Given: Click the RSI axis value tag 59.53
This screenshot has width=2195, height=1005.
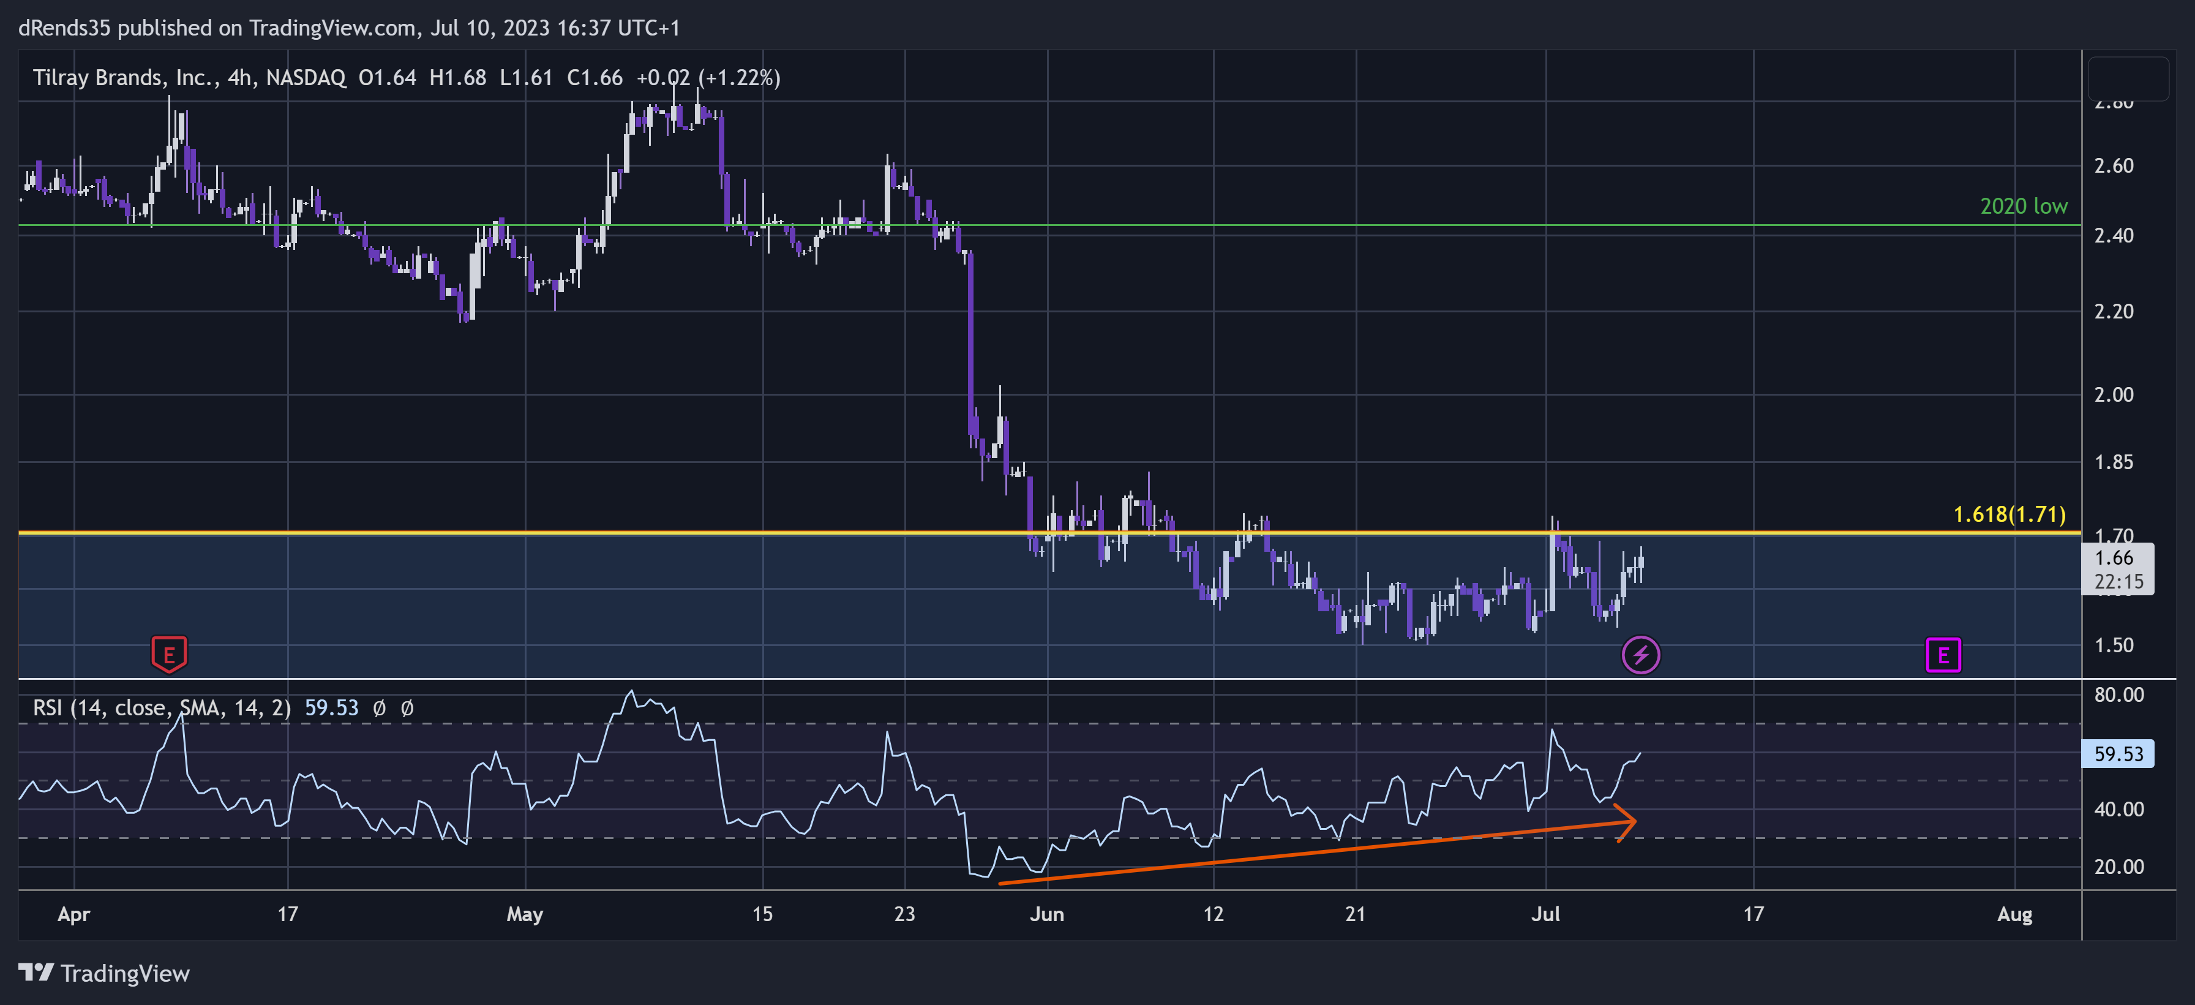Looking at the screenshot, I should [x=2117, y=753].
